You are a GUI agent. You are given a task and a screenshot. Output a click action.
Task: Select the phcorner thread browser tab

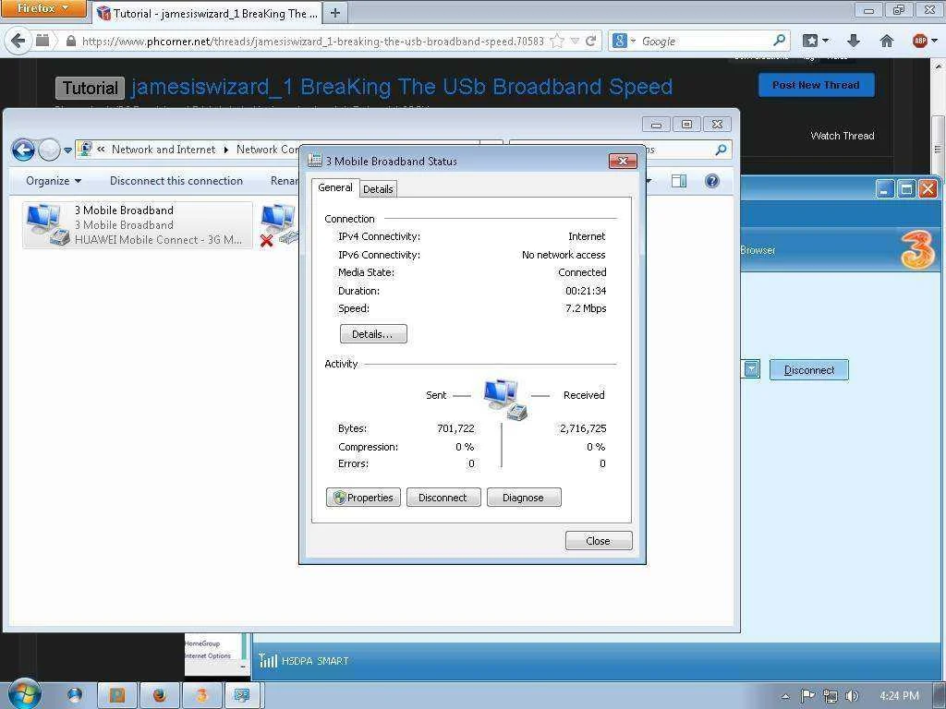point(208,13)
